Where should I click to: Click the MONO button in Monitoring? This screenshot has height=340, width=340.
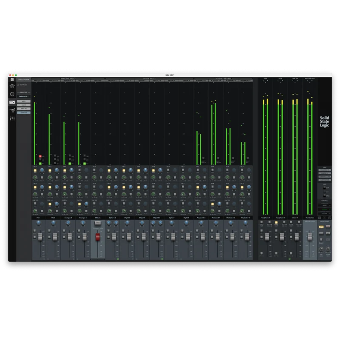click(x=321, y=233)
